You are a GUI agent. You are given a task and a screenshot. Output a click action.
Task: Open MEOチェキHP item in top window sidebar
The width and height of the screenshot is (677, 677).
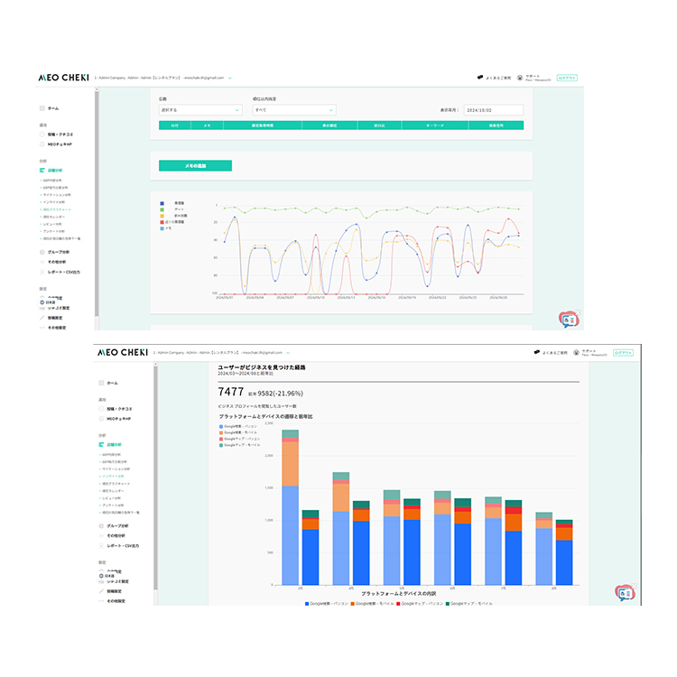(60, 144)
